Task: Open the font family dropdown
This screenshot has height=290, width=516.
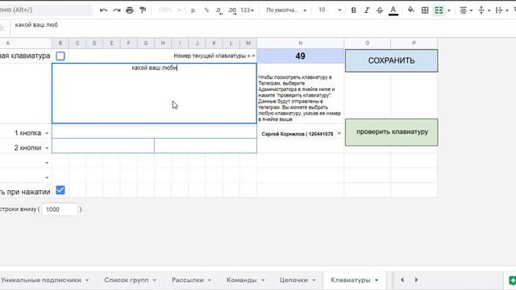Action: 286,10
